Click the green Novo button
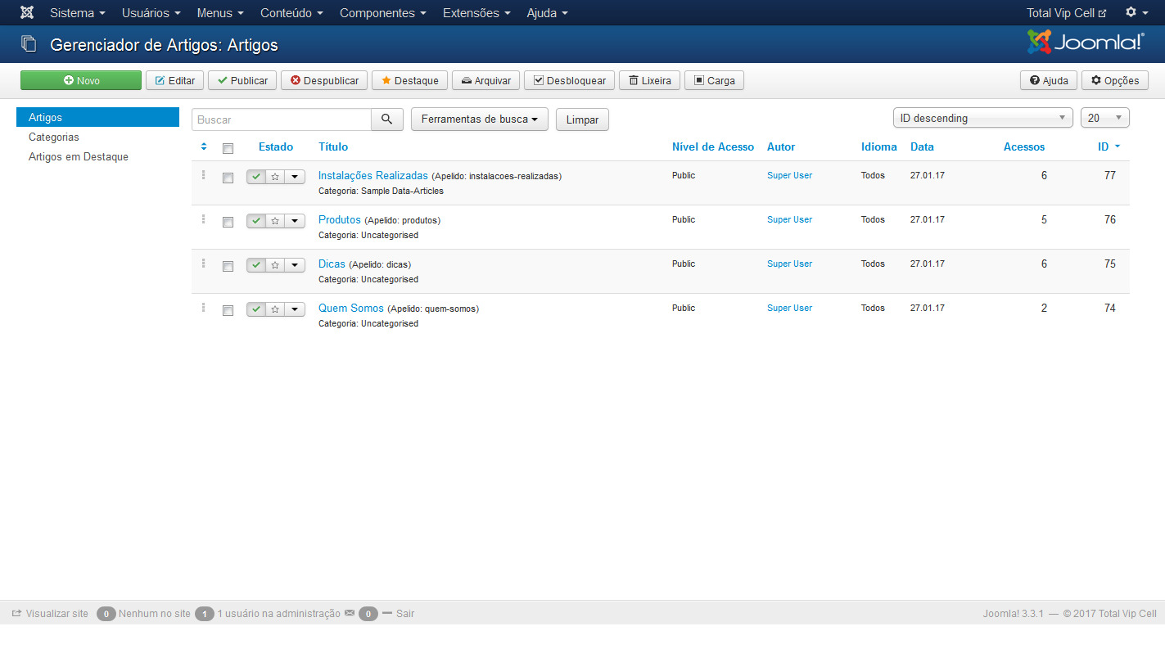 click(81, 80)
